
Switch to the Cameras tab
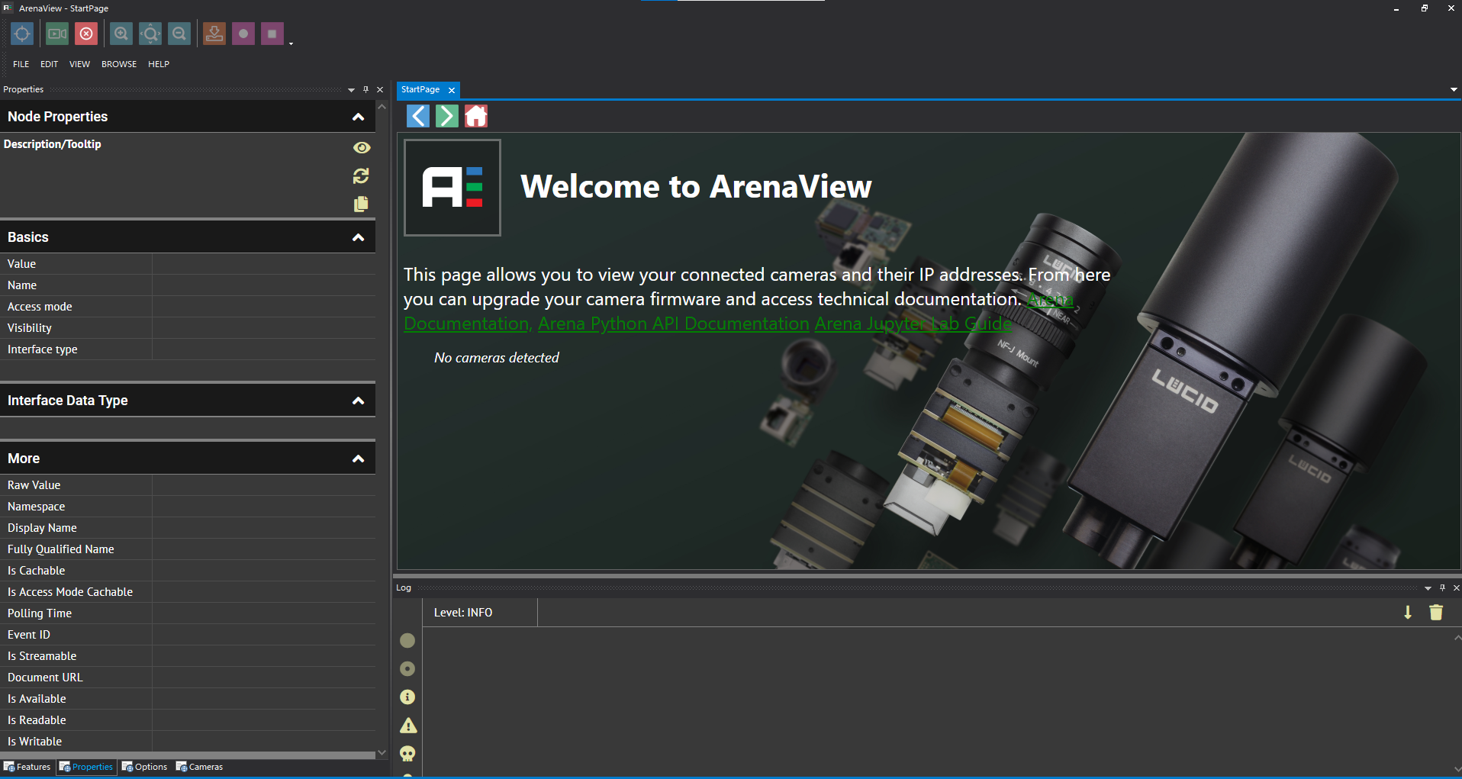click(x=200, y=767)
